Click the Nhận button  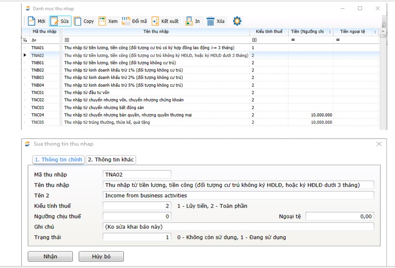tap(50, 257)
